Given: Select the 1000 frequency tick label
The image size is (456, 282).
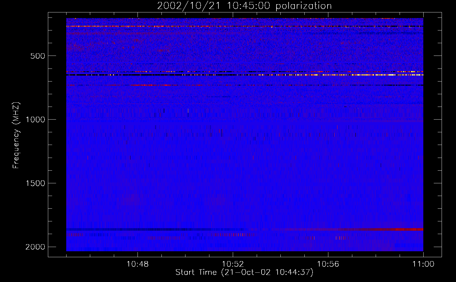Looking at the screenshot, I should click(35, 120).
